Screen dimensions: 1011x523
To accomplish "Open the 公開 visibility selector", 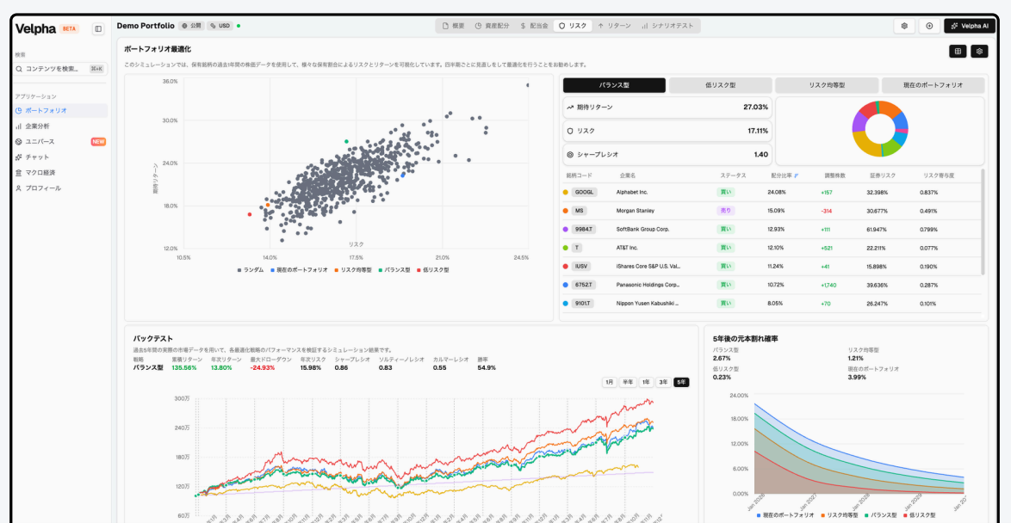I will click(191, 26).
